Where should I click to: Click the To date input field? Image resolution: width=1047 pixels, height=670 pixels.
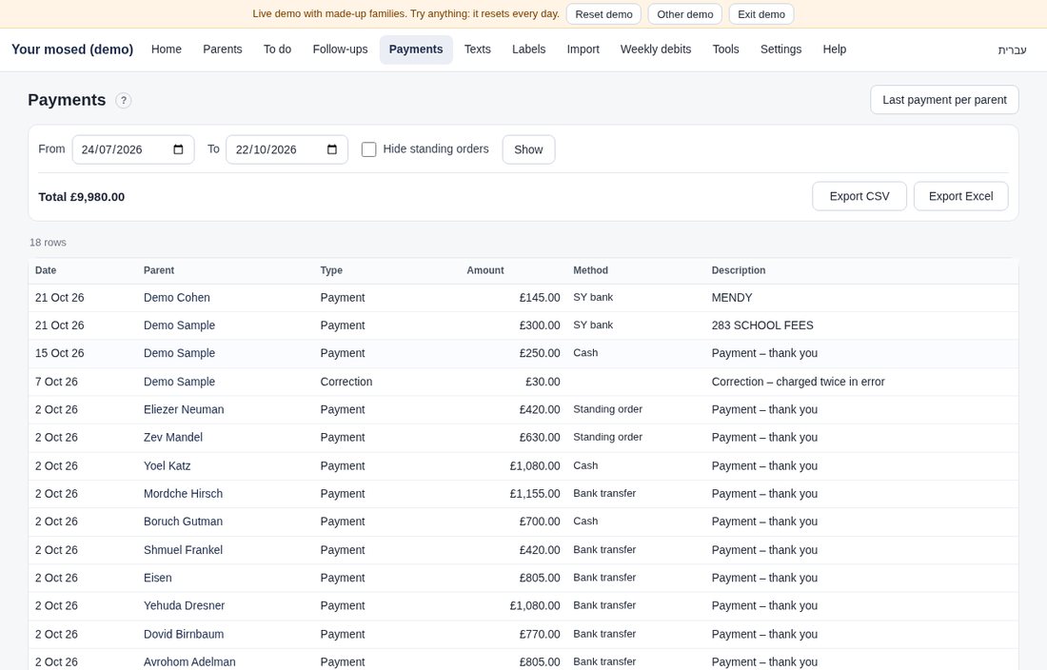(286, 149)
